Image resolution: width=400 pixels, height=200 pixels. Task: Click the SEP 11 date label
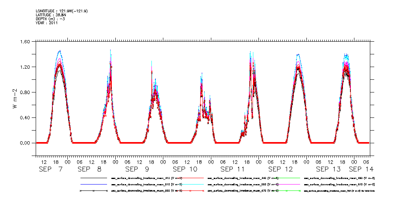coord(233,169)
